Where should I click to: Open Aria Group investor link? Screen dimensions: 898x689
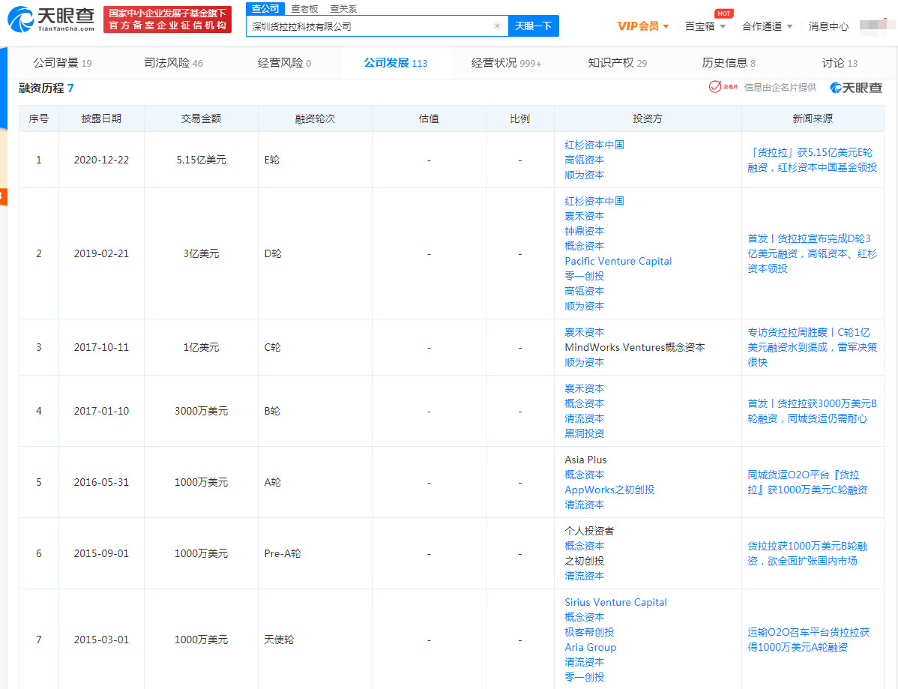[x=591, y=647]
